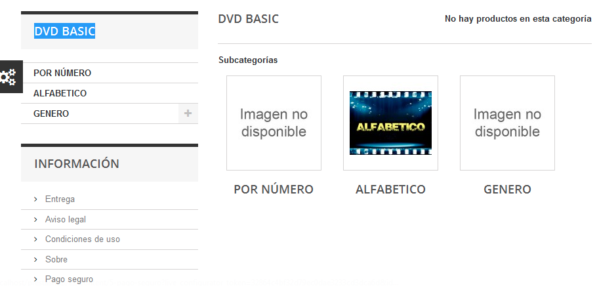Click the chevron arrow beside Aviso legal
597x286 pixels.
coord(36,219)
